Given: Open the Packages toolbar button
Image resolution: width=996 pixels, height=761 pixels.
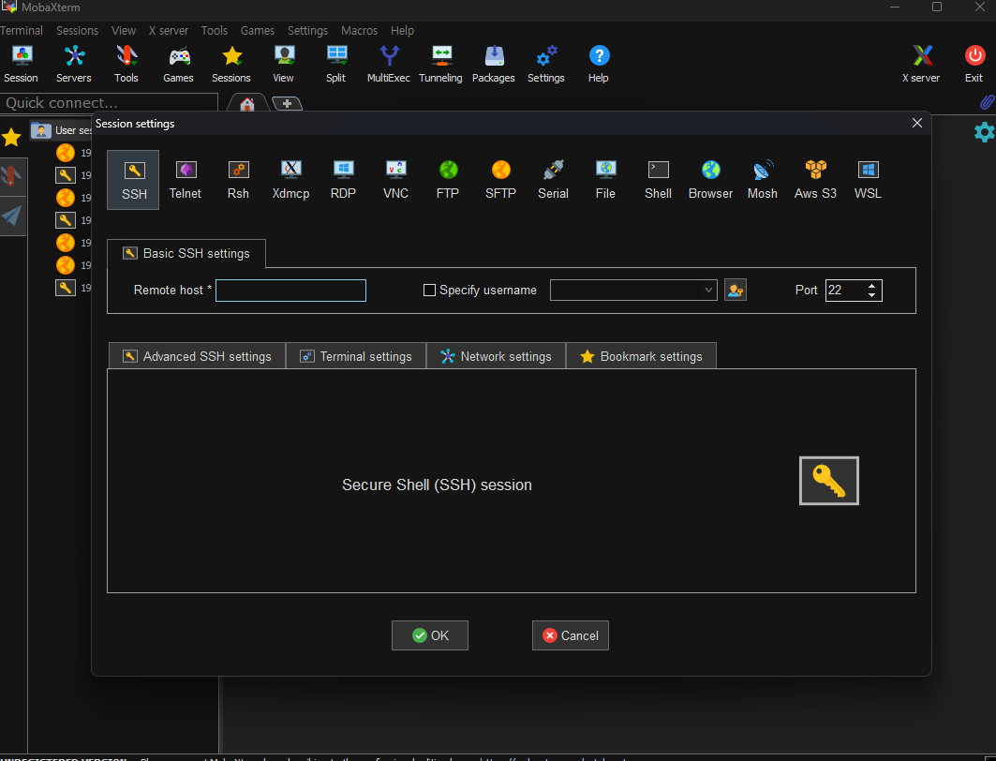Looking at the screenshot, I should [x=494, y=64].
